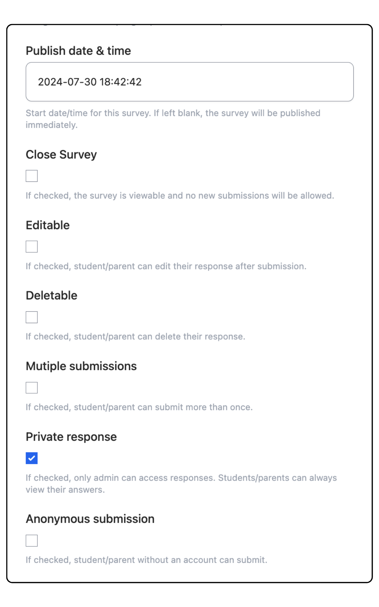379x607 pixels.
Task: Click the "only admin can access responses" description
Action: coord(145,478)
